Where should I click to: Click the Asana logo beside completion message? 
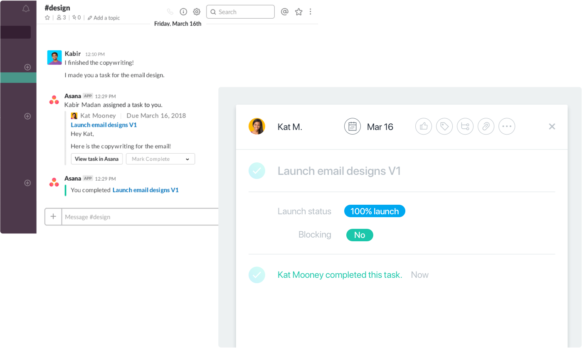[54, 182]
